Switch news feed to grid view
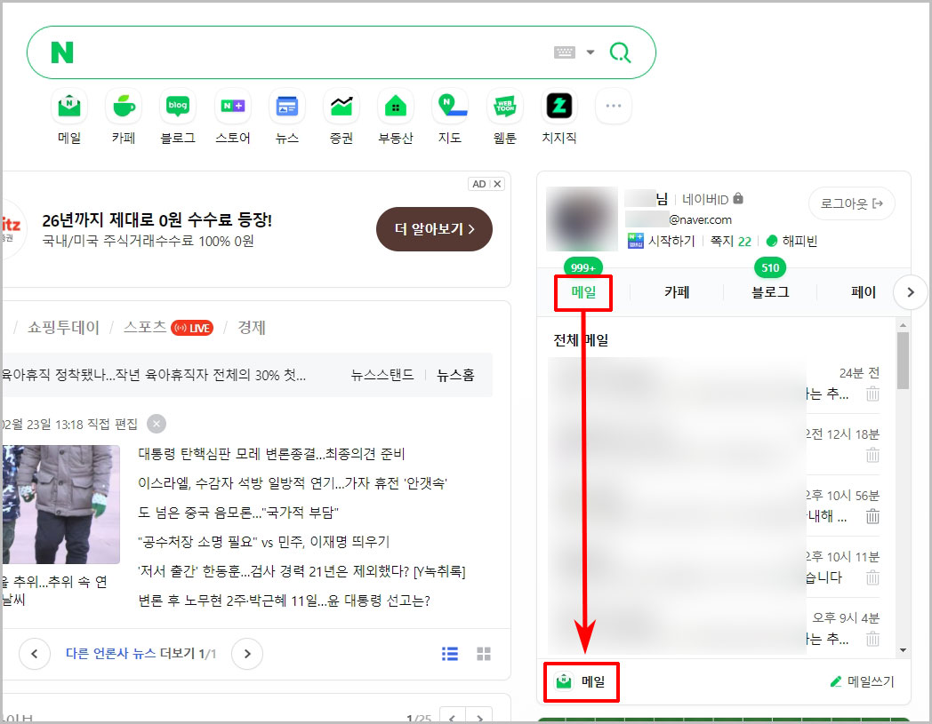 [484, 654]
